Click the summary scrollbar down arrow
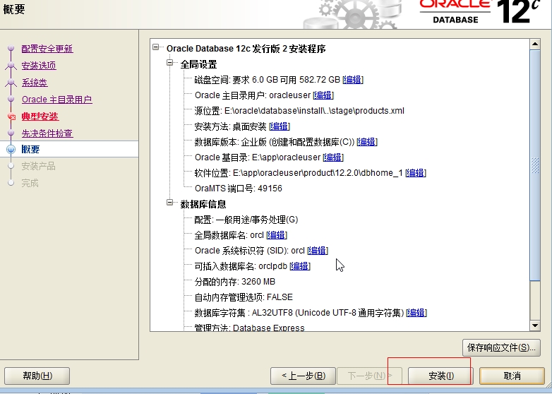The width and height of the screenshot is (552, 394). tap(535, 326)
